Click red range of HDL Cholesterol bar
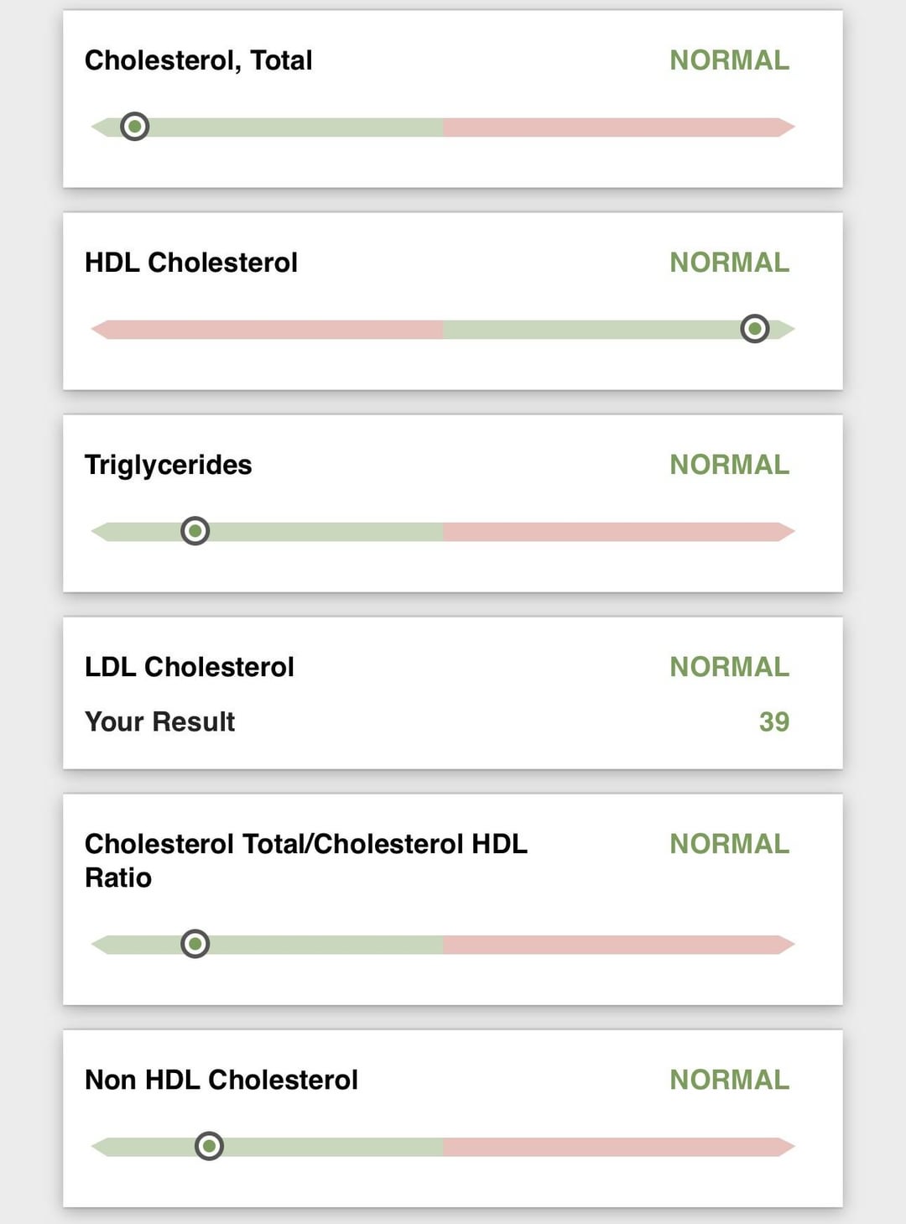This screenshot has width=906, height=1224. (x=268, y=329)
